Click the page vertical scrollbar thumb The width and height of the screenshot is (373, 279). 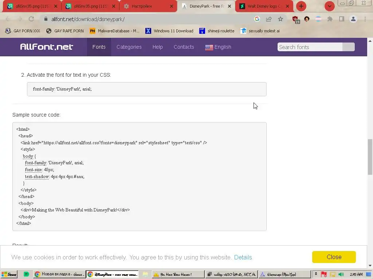(x=370, y=157)
